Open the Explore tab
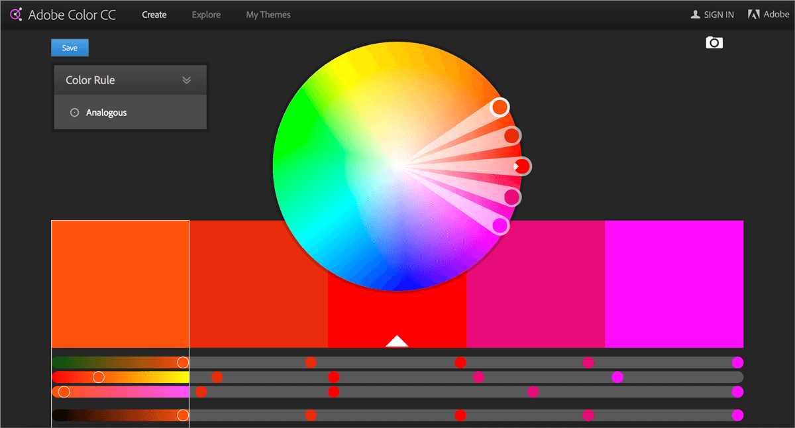Screen dimensions: 795x428 (x=206, y=15)
